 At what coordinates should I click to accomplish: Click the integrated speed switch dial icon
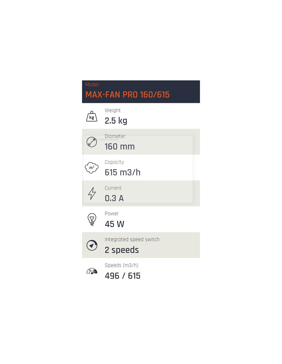92,245
